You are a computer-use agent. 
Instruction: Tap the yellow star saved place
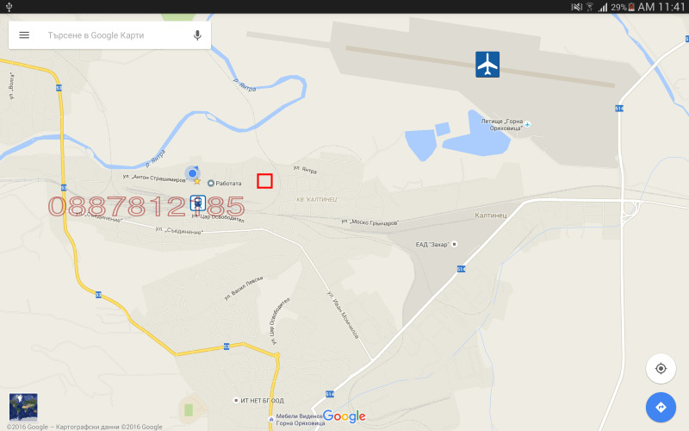(x=197, y=181)
